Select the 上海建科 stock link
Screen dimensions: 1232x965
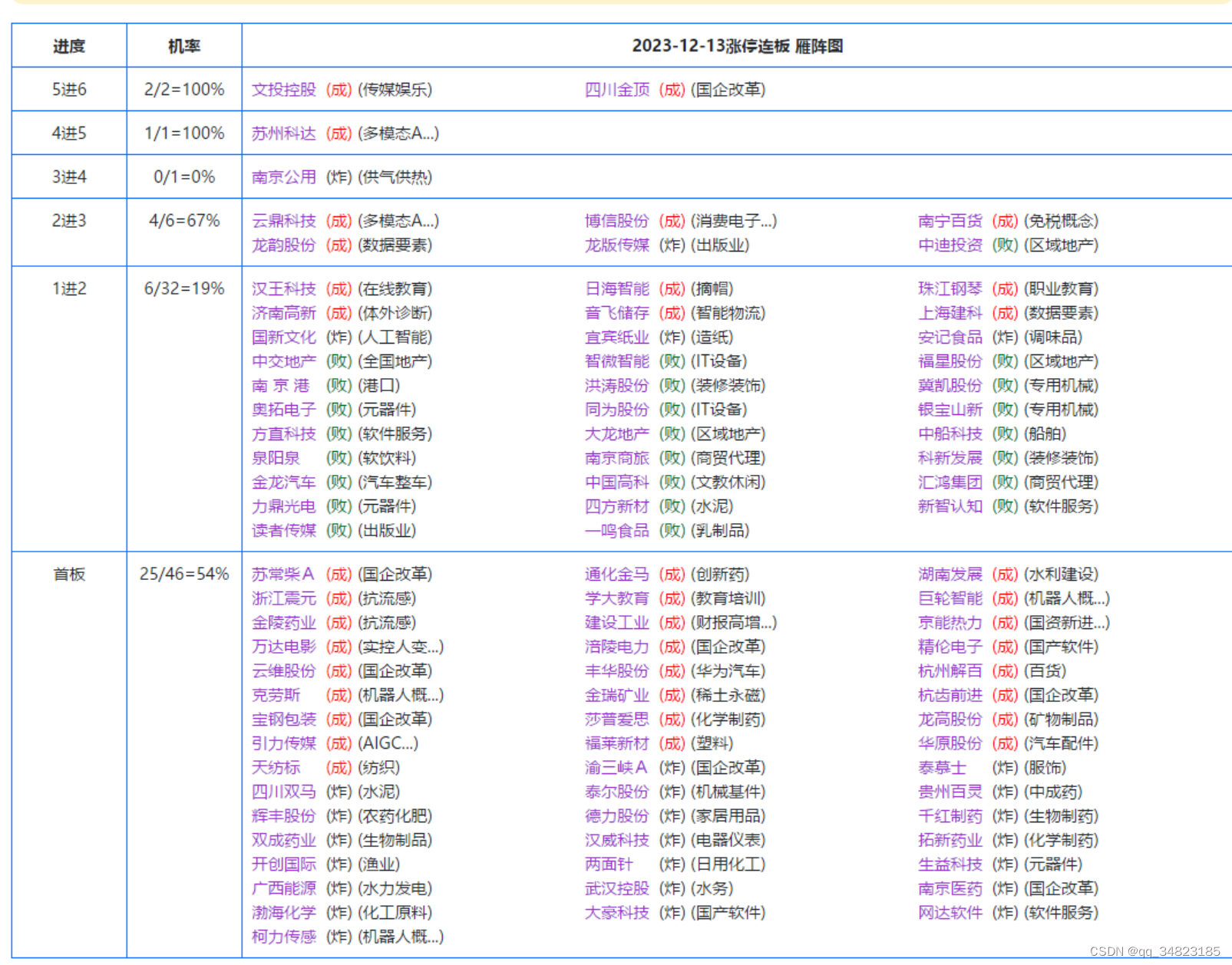(x=950, y=313)
